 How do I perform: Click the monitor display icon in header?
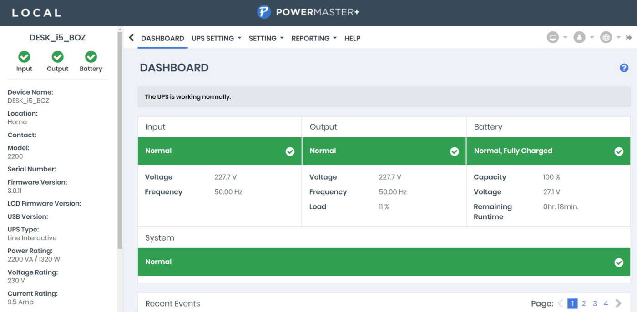click(x=553, y=38)
